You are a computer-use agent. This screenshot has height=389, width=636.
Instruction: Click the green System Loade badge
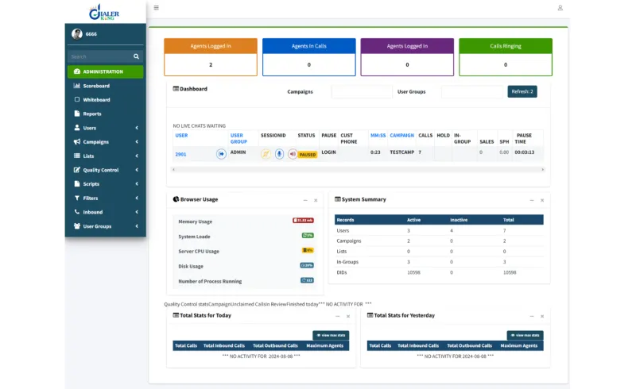point(308,236)
